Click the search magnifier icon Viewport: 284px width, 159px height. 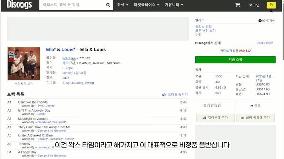pyautogui.click(x=108, y=5)
